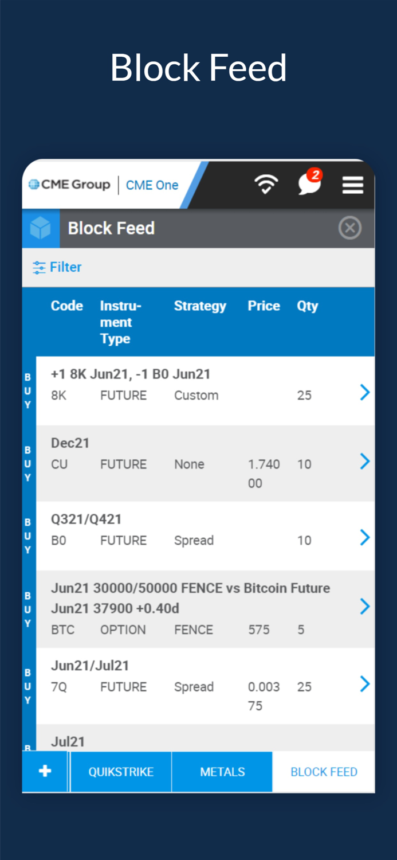
Task: Close the Block Feed panel
Action: pyautogui.click(x=349, y=228)
